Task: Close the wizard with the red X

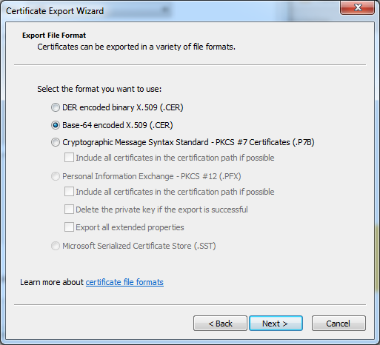Action: (x=358, y=7)
